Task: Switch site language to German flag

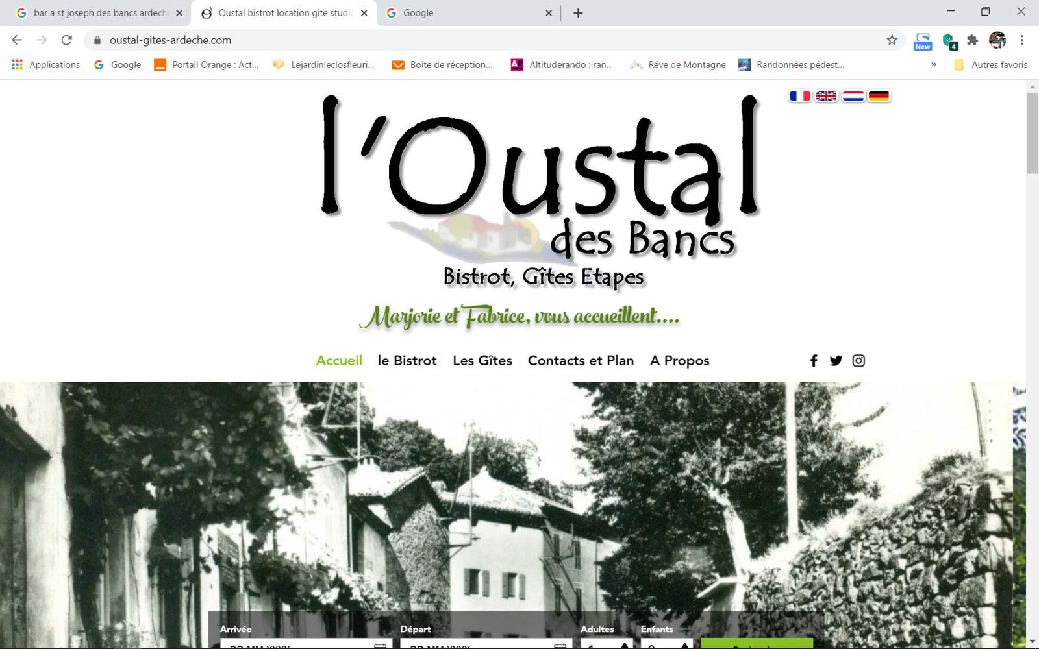Action: 879,96
